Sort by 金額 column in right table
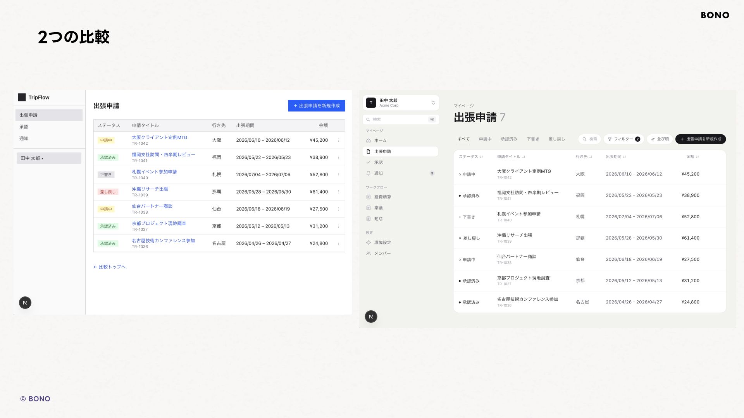744x418 pixels. point(693,157)
